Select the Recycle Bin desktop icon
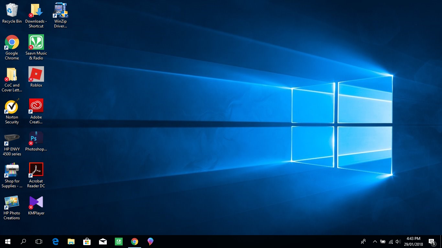 point(12,14)
